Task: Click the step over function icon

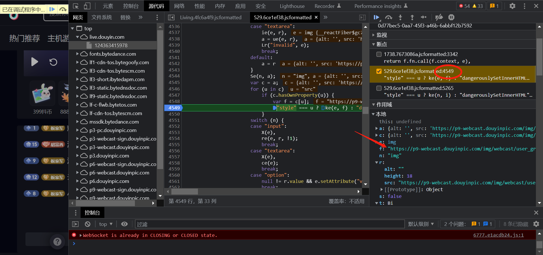Action: coord(389,18)
